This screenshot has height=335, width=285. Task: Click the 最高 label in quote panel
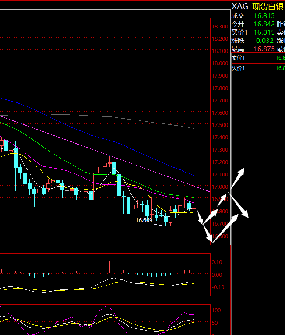click(238, 49)
